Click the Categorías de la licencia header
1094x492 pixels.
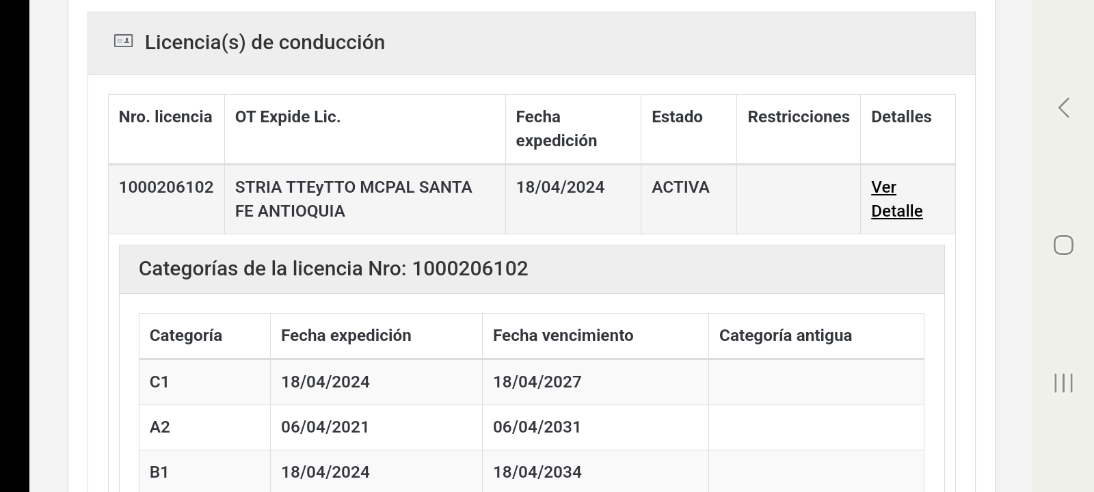click(x=333, y=269)
